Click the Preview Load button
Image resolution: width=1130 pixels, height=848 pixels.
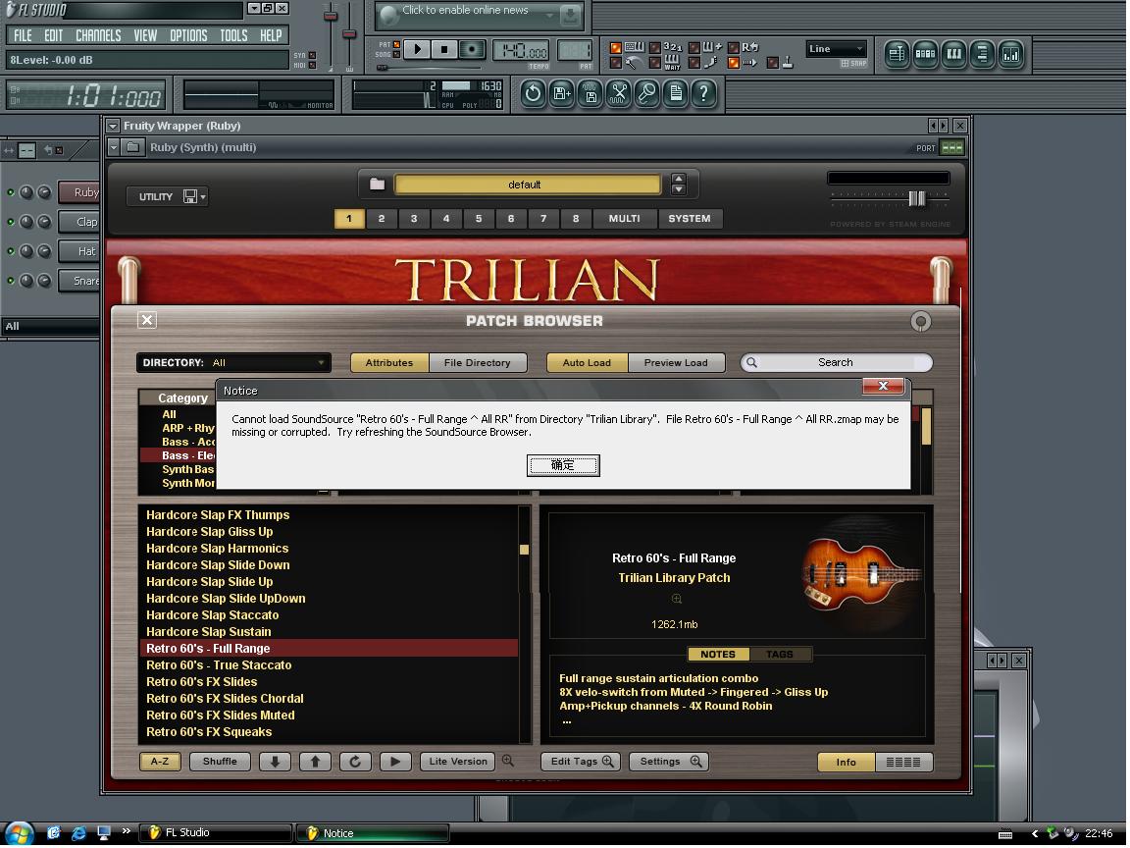tap(676, 363)
